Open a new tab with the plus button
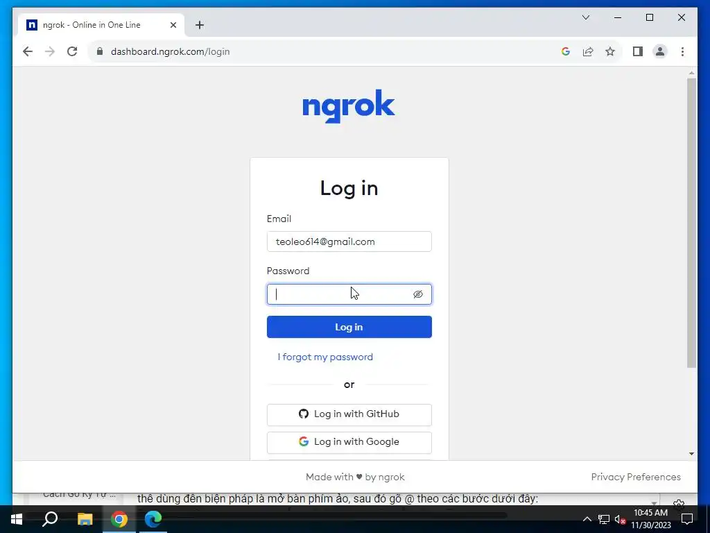The height and width of the screenshot is (533, 710). tap(200, 25)
